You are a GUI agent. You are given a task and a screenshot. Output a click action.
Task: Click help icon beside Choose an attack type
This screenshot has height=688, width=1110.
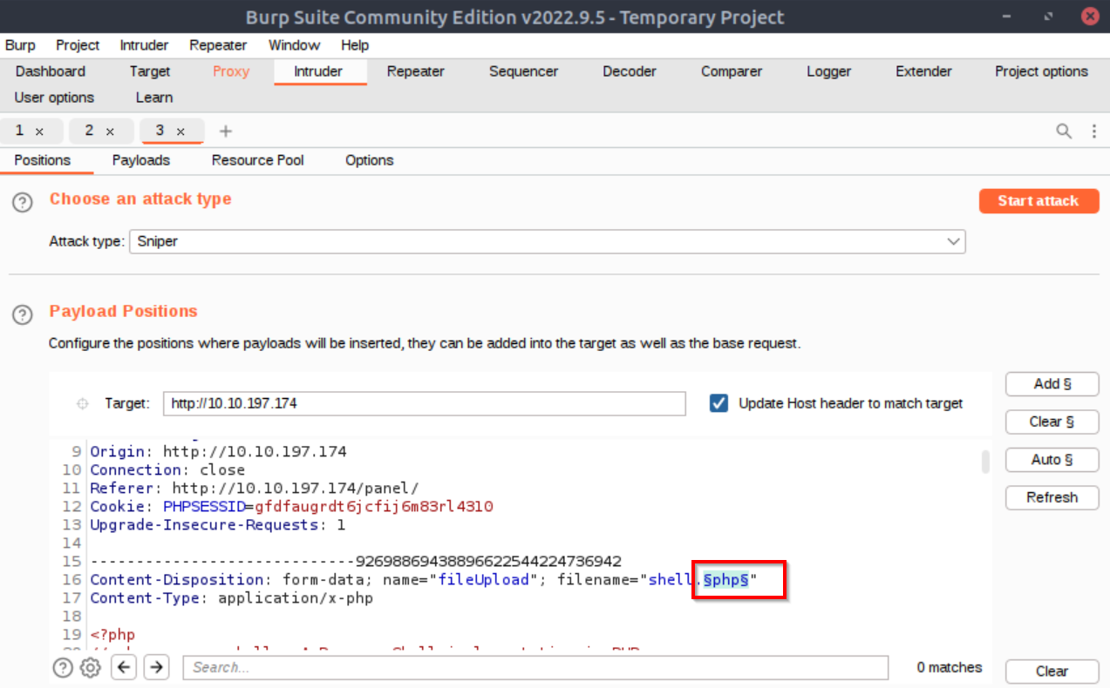[24, 202]
